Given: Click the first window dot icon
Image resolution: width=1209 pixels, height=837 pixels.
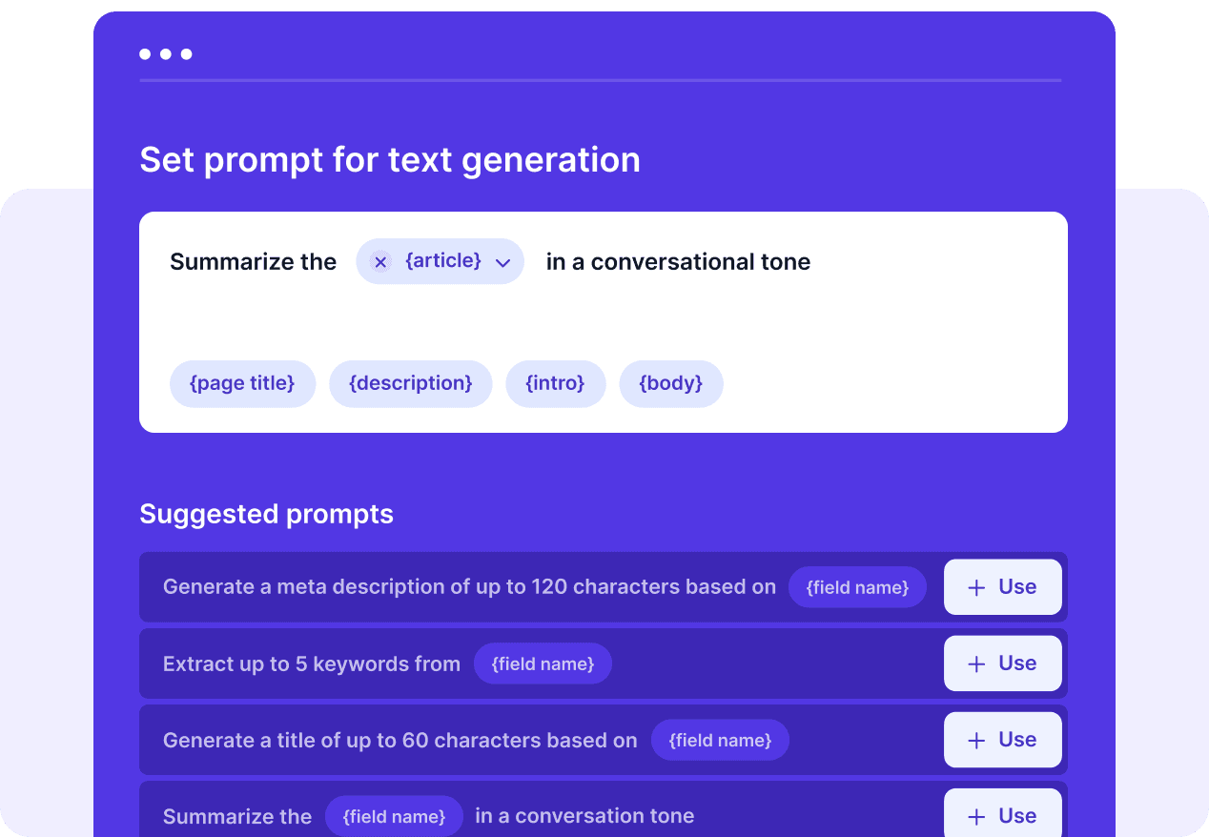Looking at the screenshot, I should coord(143,54).
